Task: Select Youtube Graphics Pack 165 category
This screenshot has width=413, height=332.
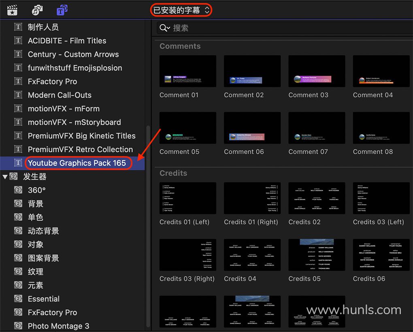Action: (77, 163)
